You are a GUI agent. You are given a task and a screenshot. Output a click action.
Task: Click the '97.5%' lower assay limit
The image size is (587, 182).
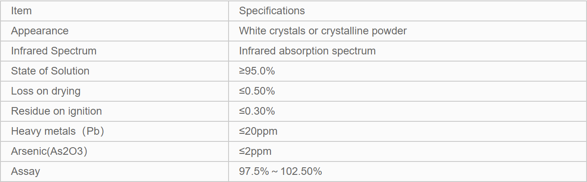click(x=253, y=171)
